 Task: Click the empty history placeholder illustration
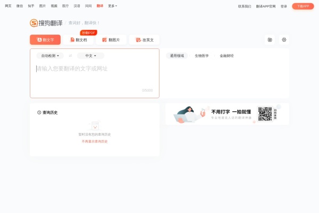pyautogui.click(x=95, y=125)
